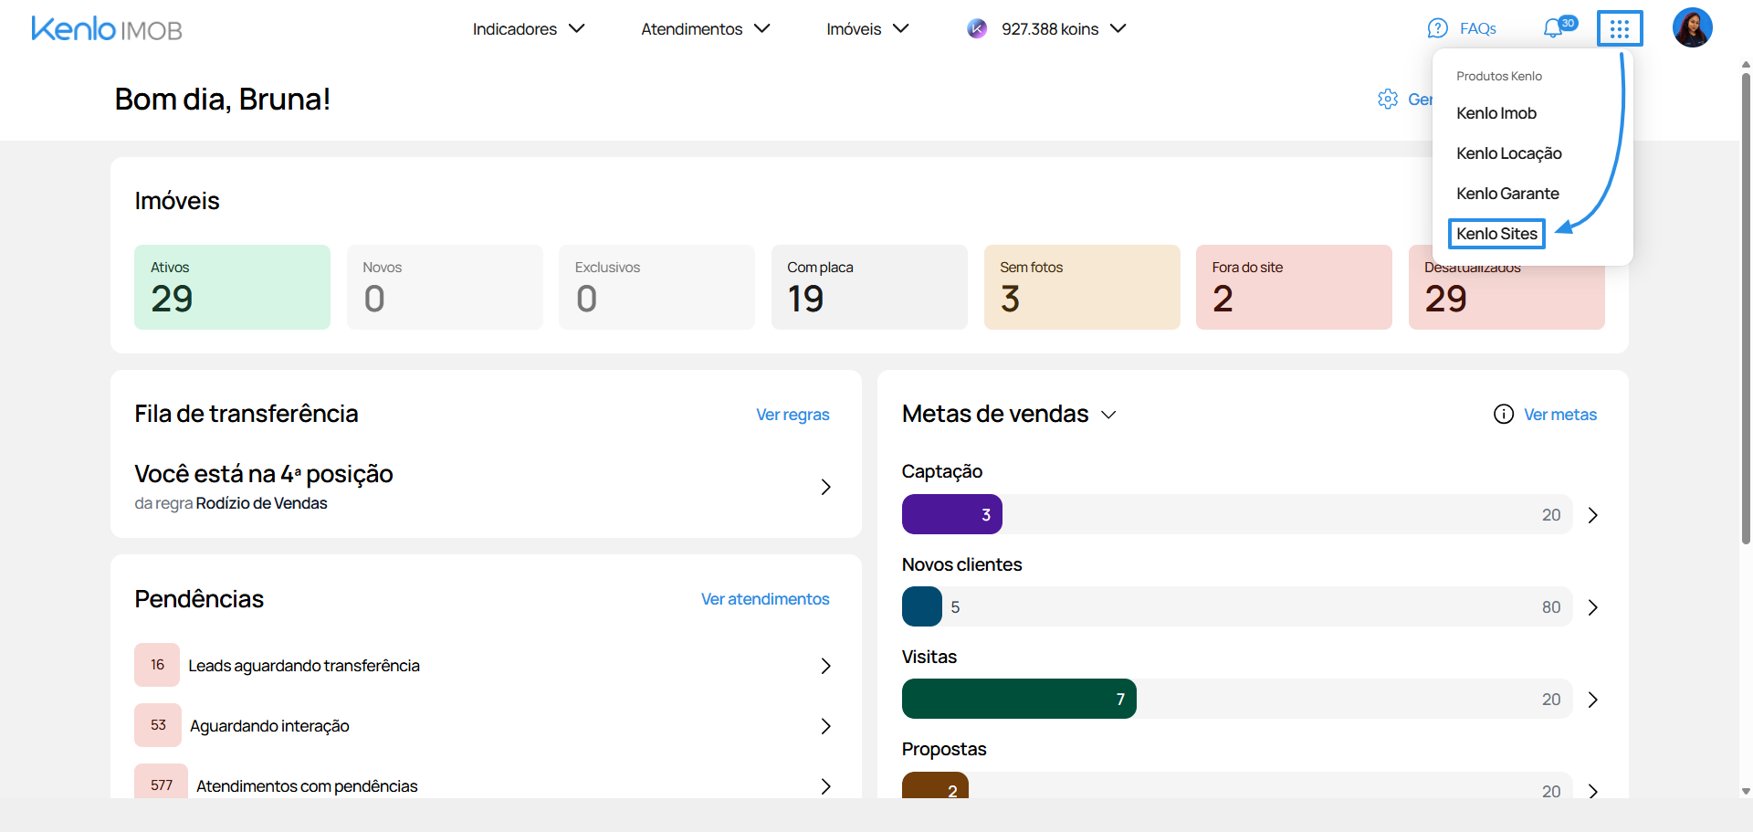Click the Fila de transferência heading
This screenshot has width=1753, height=832.
click(247, 414)
